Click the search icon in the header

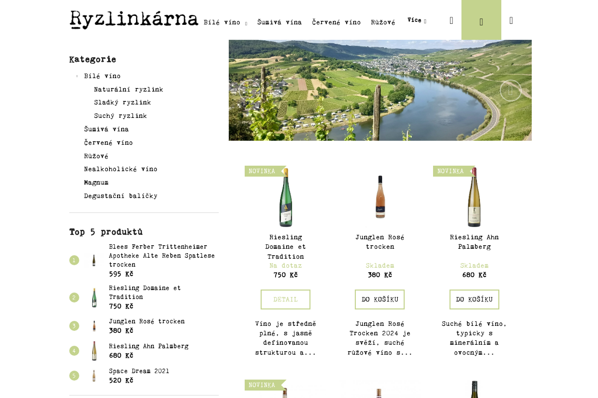(451, 20)
